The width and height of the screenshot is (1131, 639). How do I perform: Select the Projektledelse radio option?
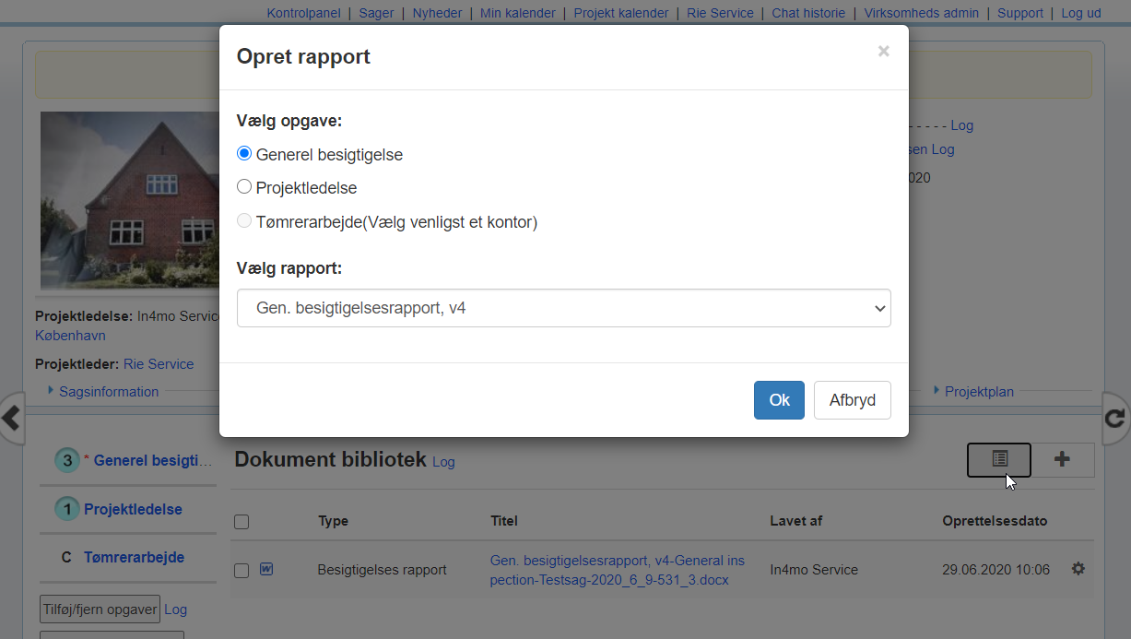click(244, 187)
